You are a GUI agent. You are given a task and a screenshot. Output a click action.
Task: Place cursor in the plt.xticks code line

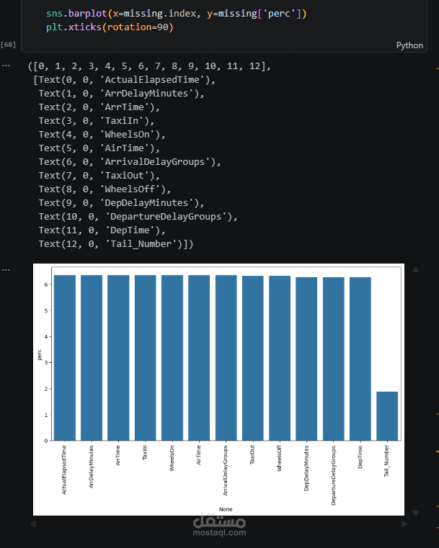click(110, 27)
